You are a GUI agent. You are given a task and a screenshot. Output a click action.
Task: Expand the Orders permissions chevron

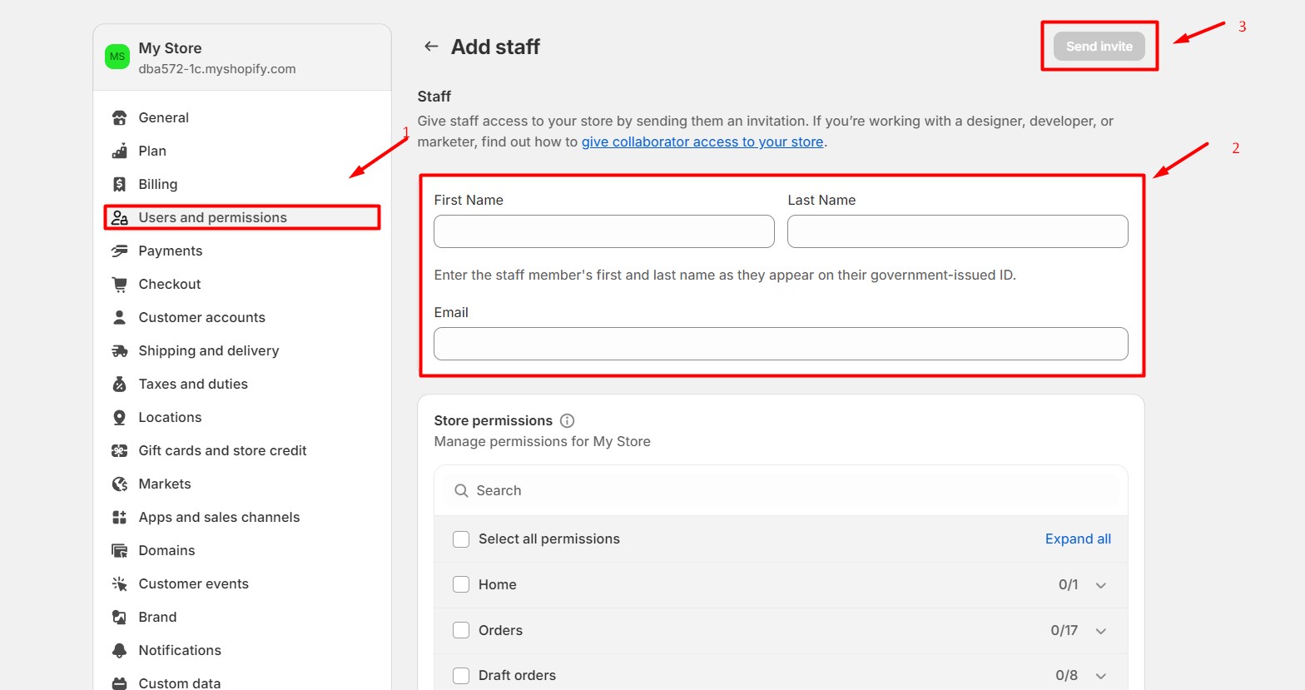point(1101,631)
